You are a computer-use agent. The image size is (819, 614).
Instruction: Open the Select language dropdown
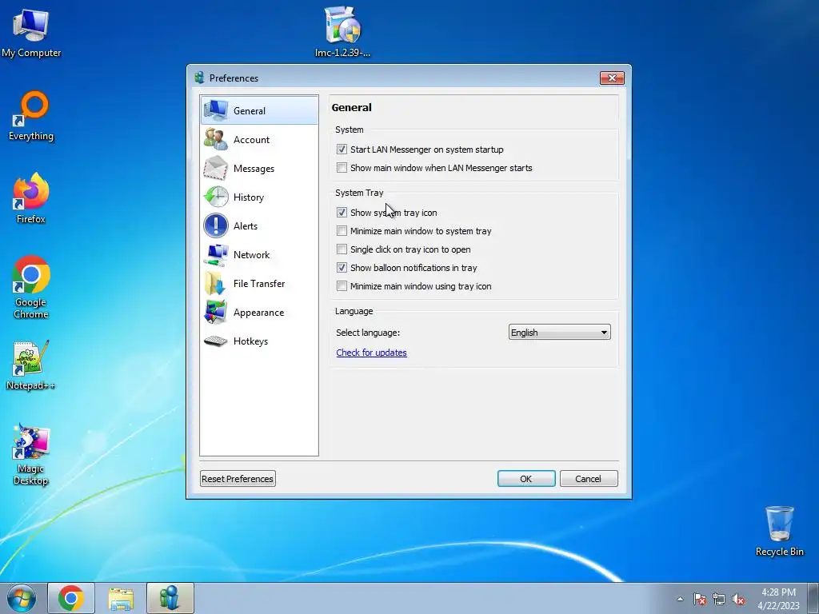click(x=559, y=333)
